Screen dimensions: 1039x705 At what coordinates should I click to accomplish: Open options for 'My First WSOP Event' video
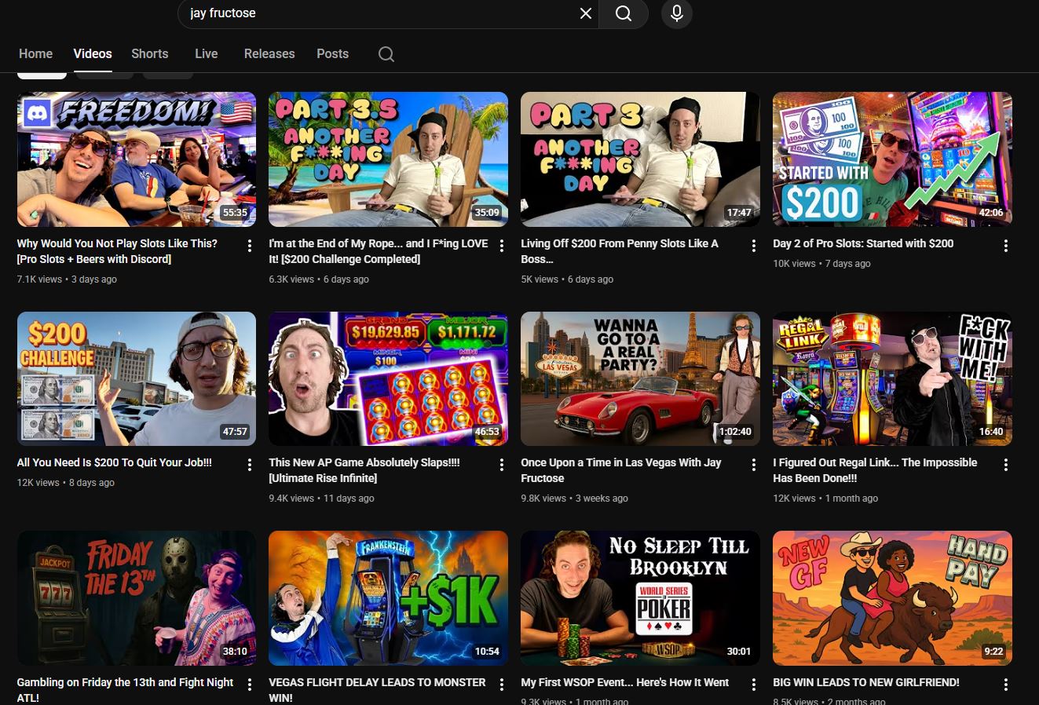point(754,685)
